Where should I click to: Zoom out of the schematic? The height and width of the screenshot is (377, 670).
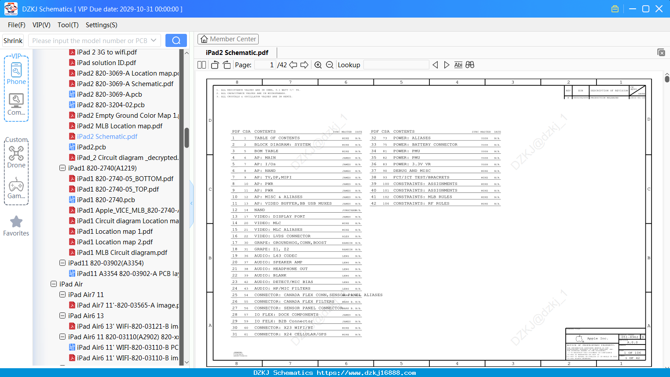[330, 65]
